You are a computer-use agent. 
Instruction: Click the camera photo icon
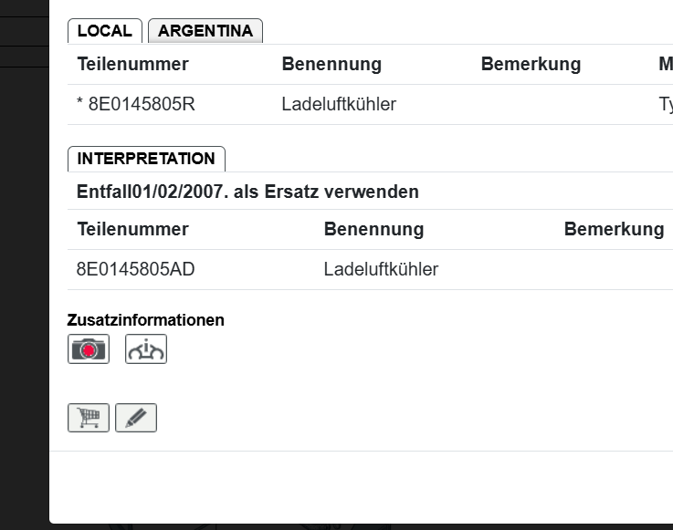[89, 348]
